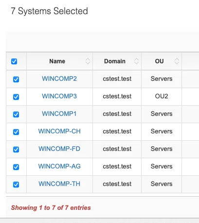Open the WINCOMP2 system link
This screenshot has height=223, width=199.
pyautogui.click(x=59, y=79)
